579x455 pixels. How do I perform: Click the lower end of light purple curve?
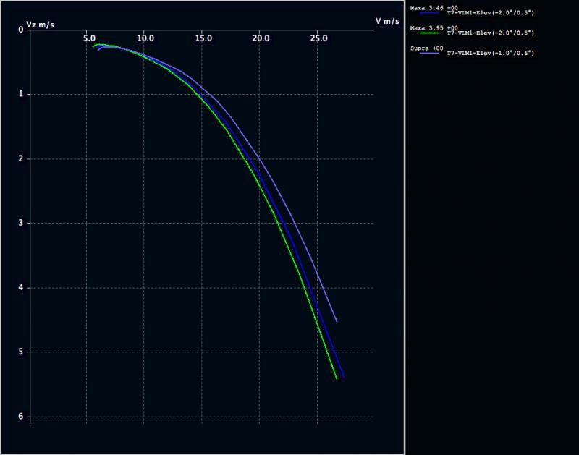[x=337, y=321]
